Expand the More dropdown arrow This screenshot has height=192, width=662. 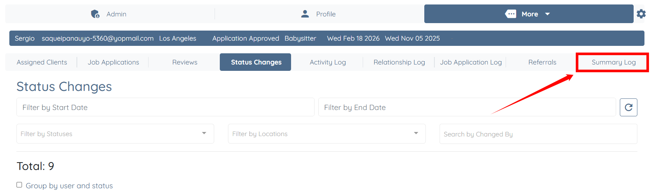(x=547, y=14)
